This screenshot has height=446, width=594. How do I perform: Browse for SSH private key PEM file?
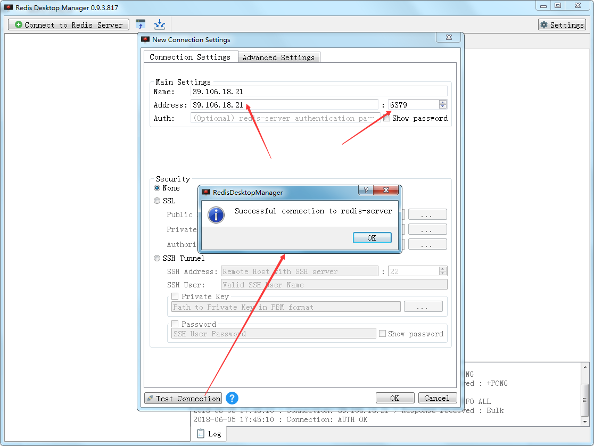coord(423,307)
